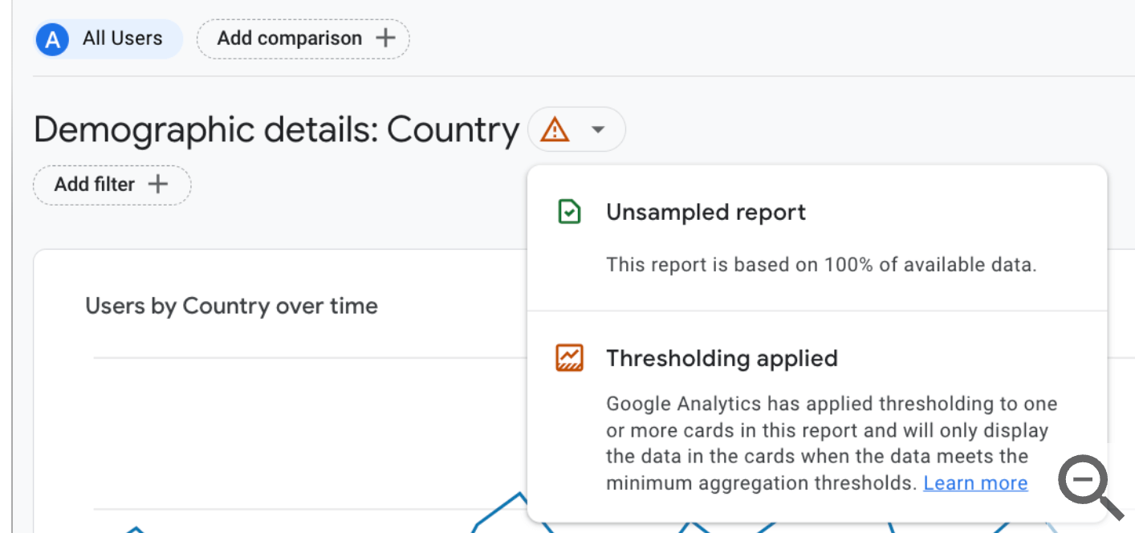Click the green Unsampled report document icon

point(569,212)
